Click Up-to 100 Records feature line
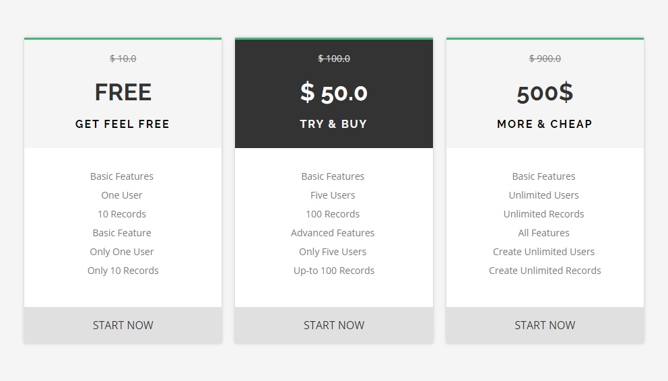The width and height of the screenshot is (668, 381). point(334,271)
